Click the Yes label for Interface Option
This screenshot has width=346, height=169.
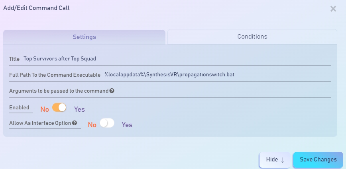click(x=127, y=125)
